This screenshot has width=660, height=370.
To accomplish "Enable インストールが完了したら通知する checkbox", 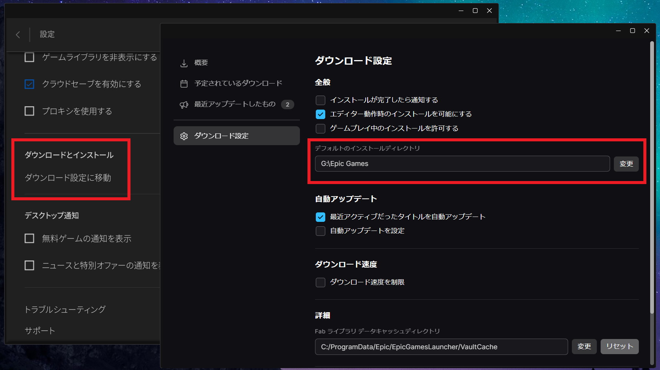I will 320,100.
